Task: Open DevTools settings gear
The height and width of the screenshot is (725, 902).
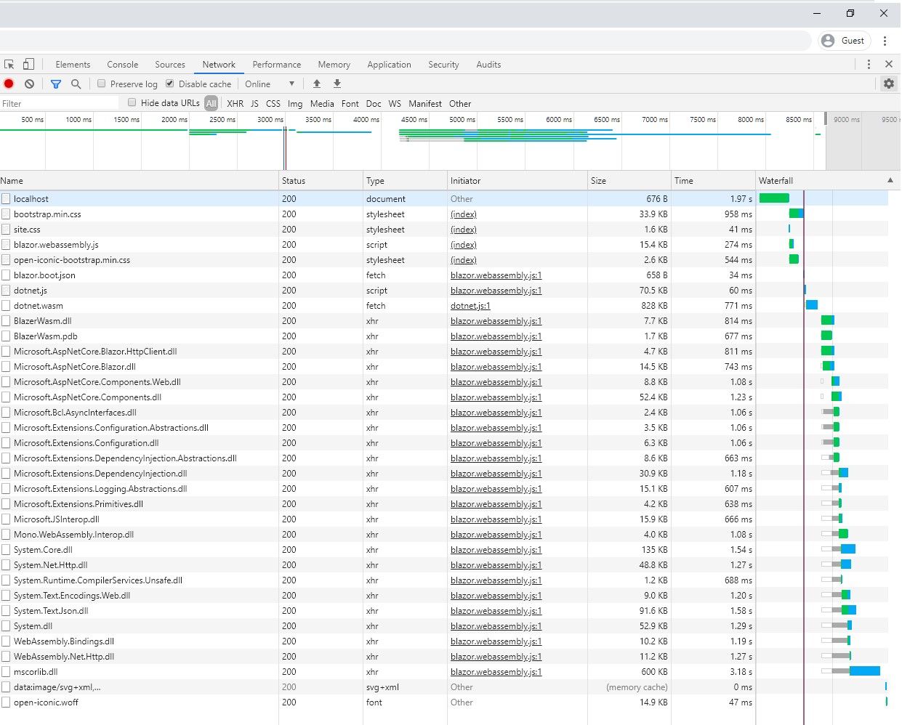Action: pyautogui.click(x=888, y=84)
